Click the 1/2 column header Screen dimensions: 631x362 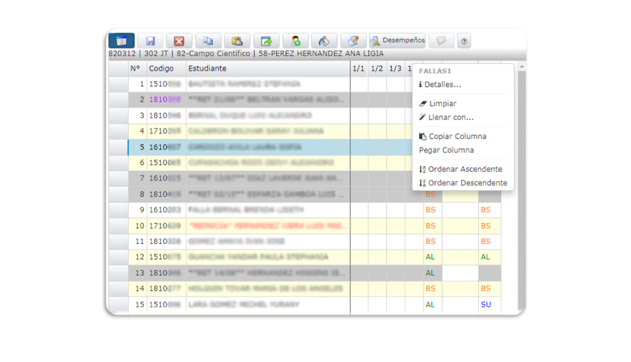[x=377, y=69]
